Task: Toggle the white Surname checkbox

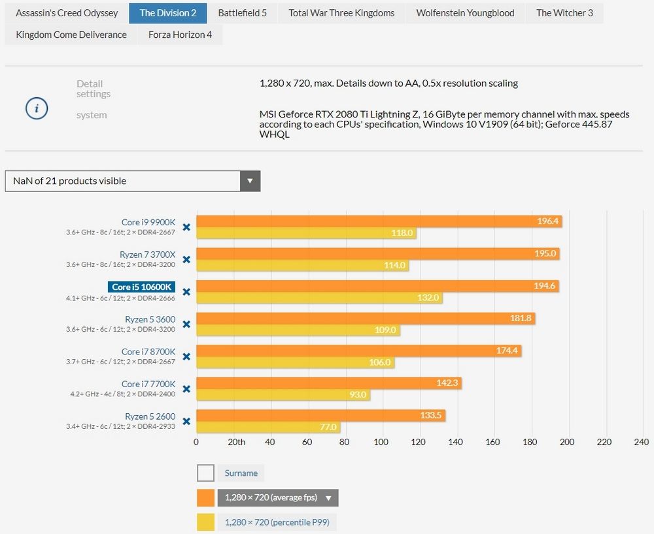Action: tap(206, 473)
